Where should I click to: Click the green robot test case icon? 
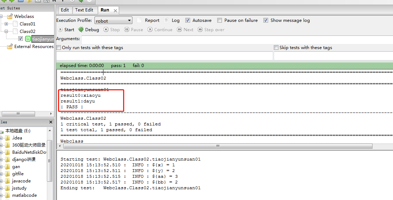[28, 39]
